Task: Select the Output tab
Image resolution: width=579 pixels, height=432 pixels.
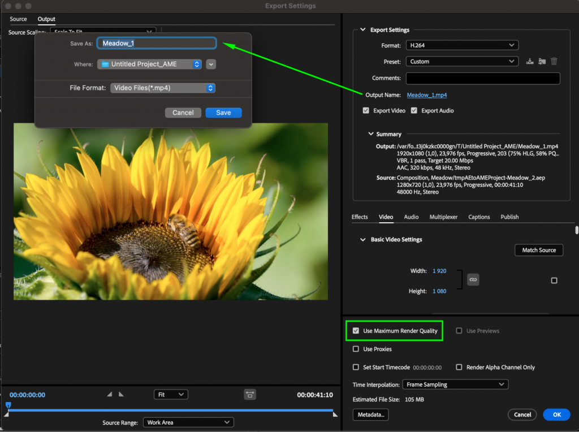Action: pos(46,19)
